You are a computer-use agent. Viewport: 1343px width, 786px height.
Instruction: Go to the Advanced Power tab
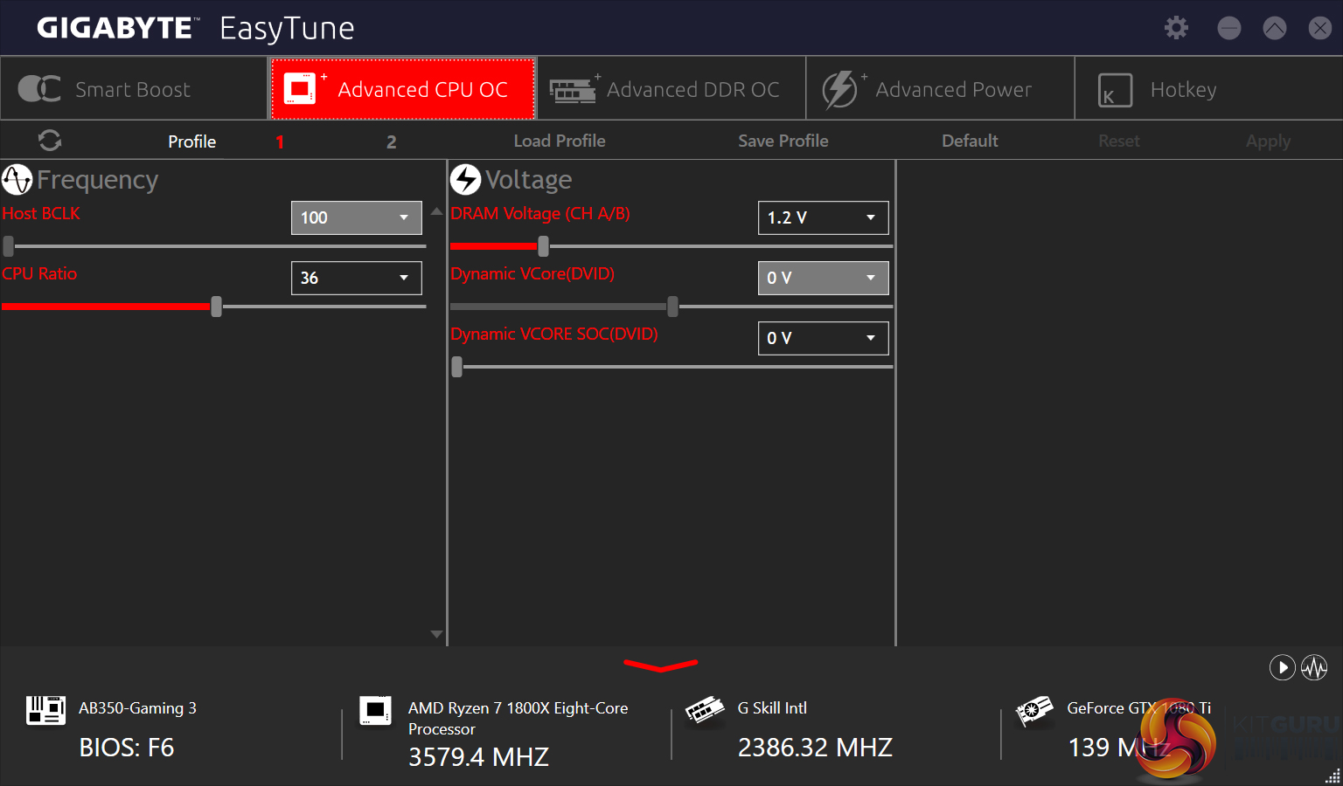click(940, 88)
